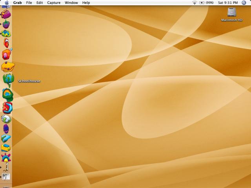Open the Capture menu
The height and width of the screenshot is (188, 251).
click(x=54, y=3)
